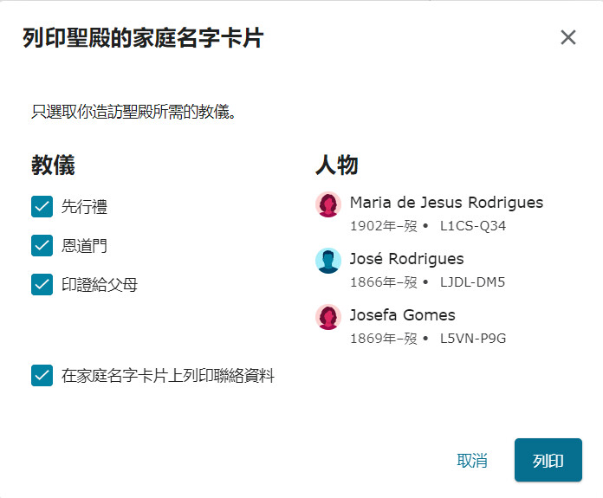
Task: Click the 列印 print button
Action: [548, 460]
